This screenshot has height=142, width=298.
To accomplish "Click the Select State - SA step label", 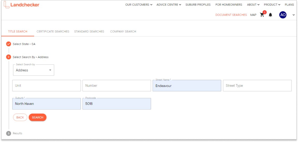I will pos(24,44).
